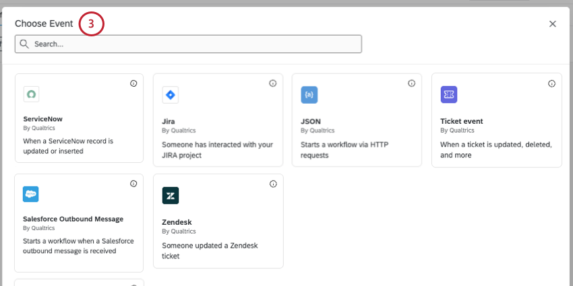Close the Choose Event dialog

point(553,24)
